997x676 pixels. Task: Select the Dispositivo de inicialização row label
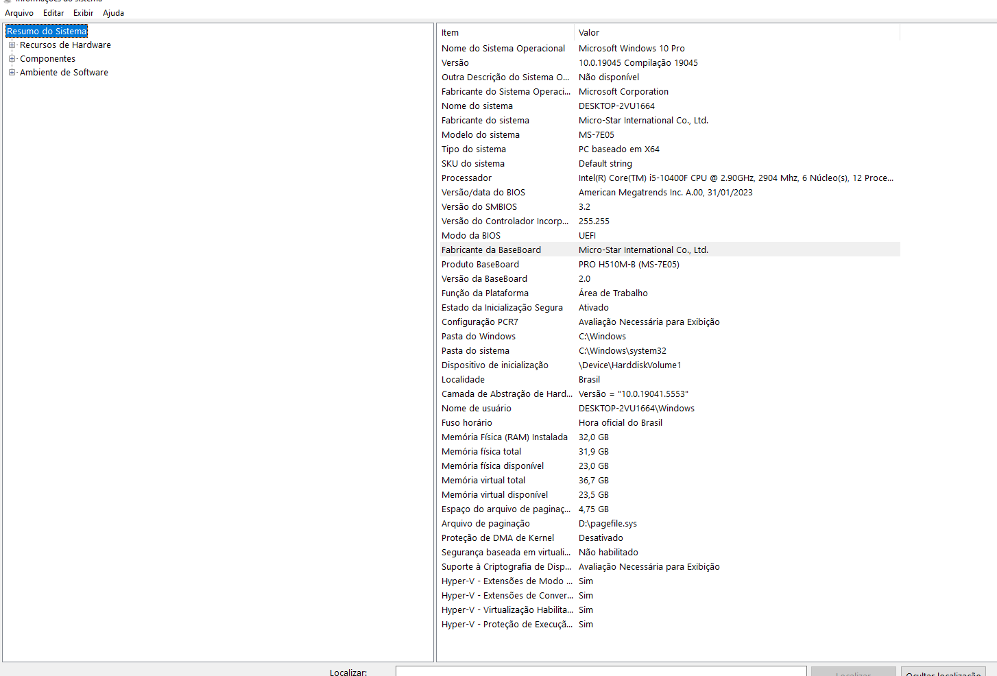(x=495, y=365)
